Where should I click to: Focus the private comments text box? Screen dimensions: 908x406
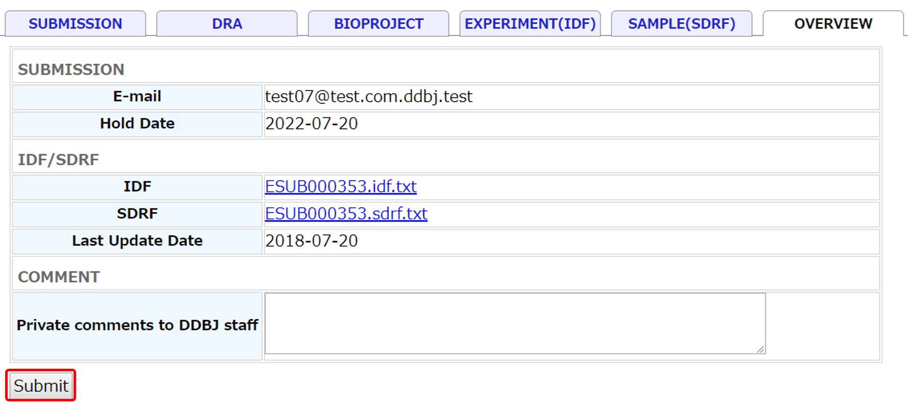click(x=514, y=323)
